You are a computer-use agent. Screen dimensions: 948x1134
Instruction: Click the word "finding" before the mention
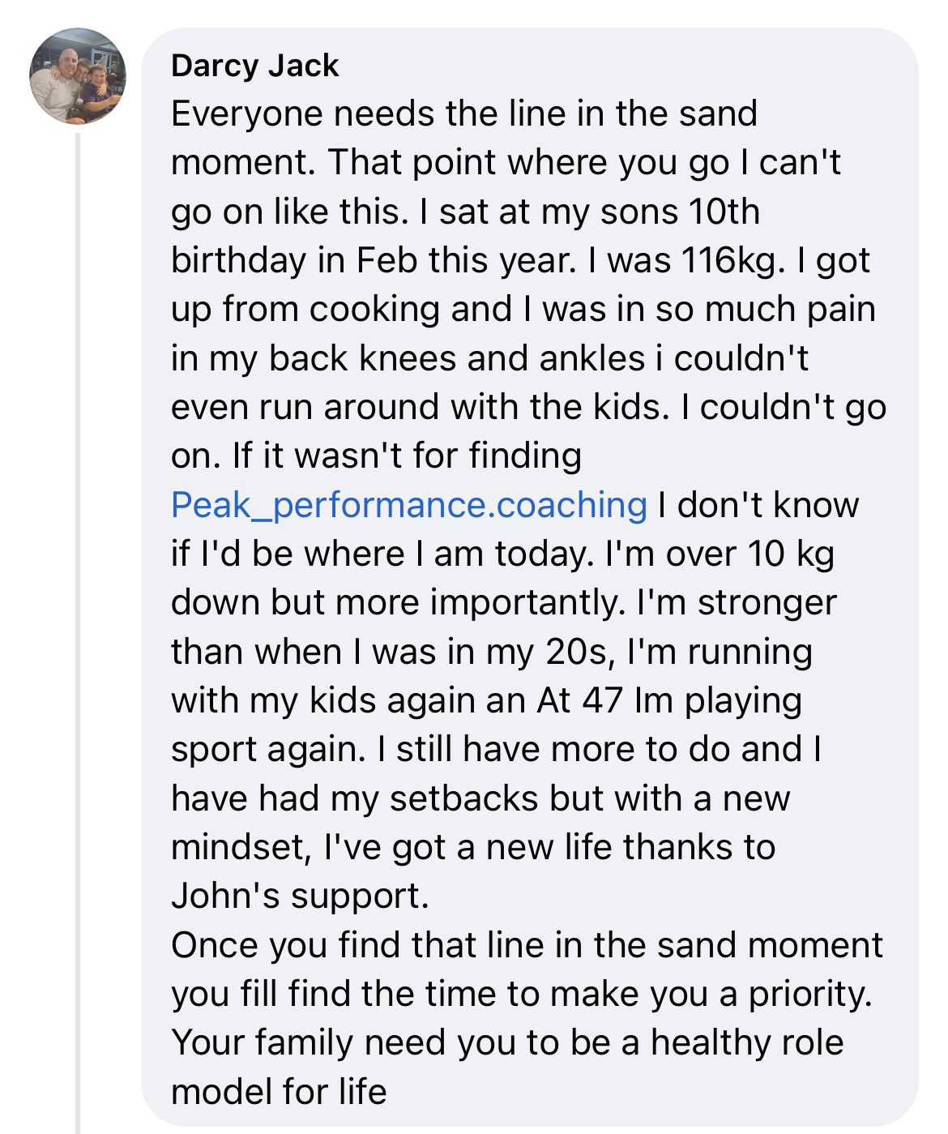click(526, 456)
